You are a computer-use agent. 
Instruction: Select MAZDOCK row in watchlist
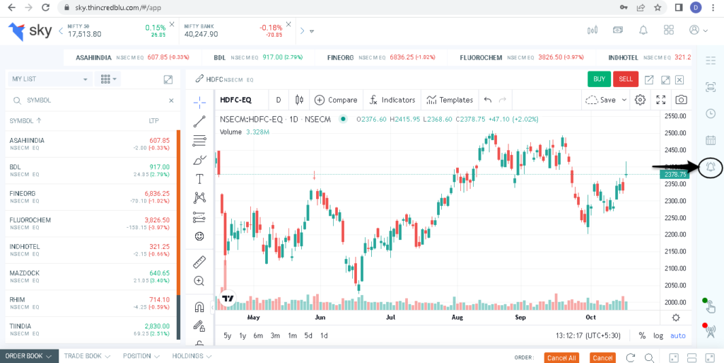[x=90, y=277]
